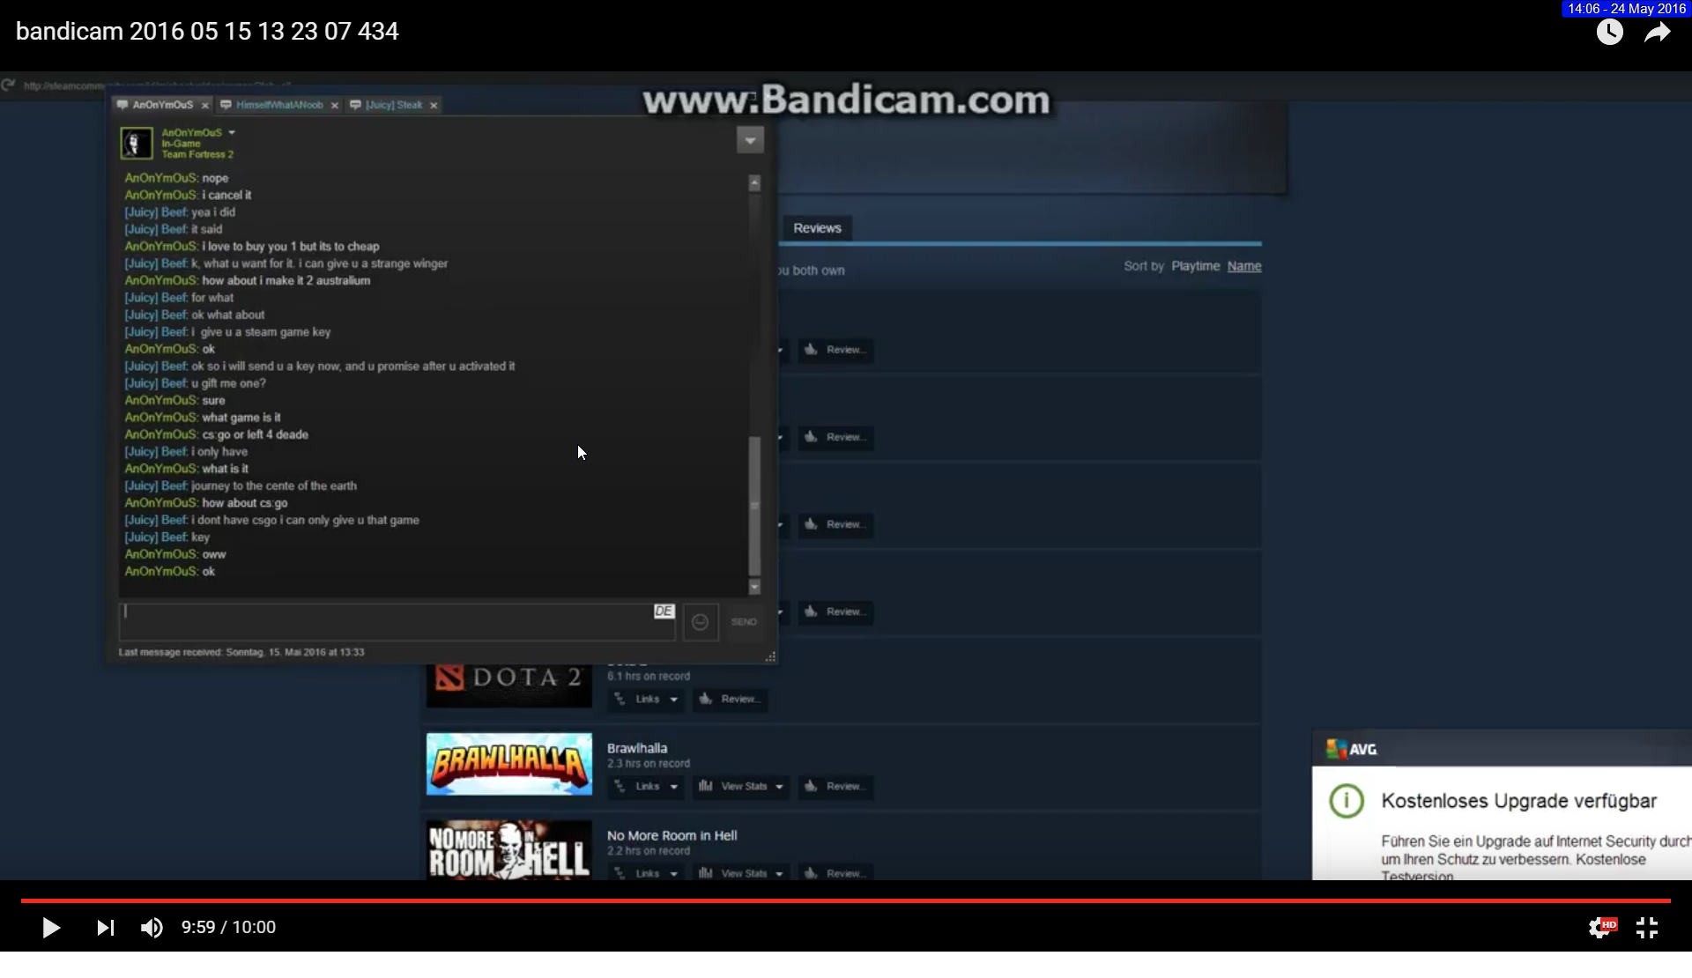This screenshot has width=1692, height=978.
Task: Click the red video progress bar
Action: pos(846,900)
